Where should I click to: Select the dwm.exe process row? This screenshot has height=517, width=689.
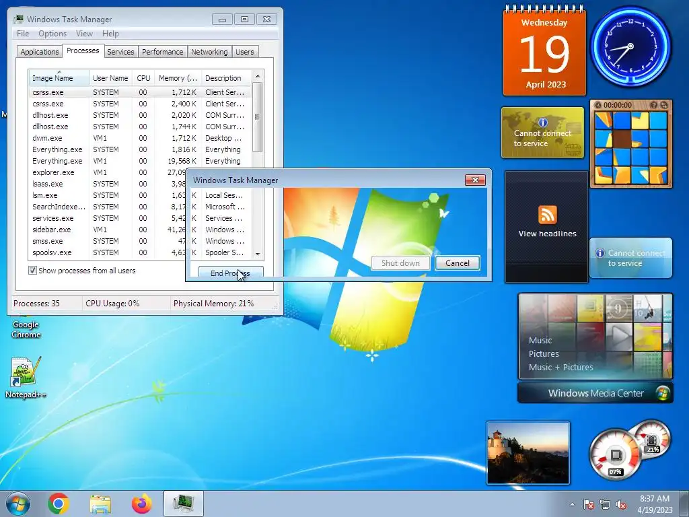coord(140,138)
